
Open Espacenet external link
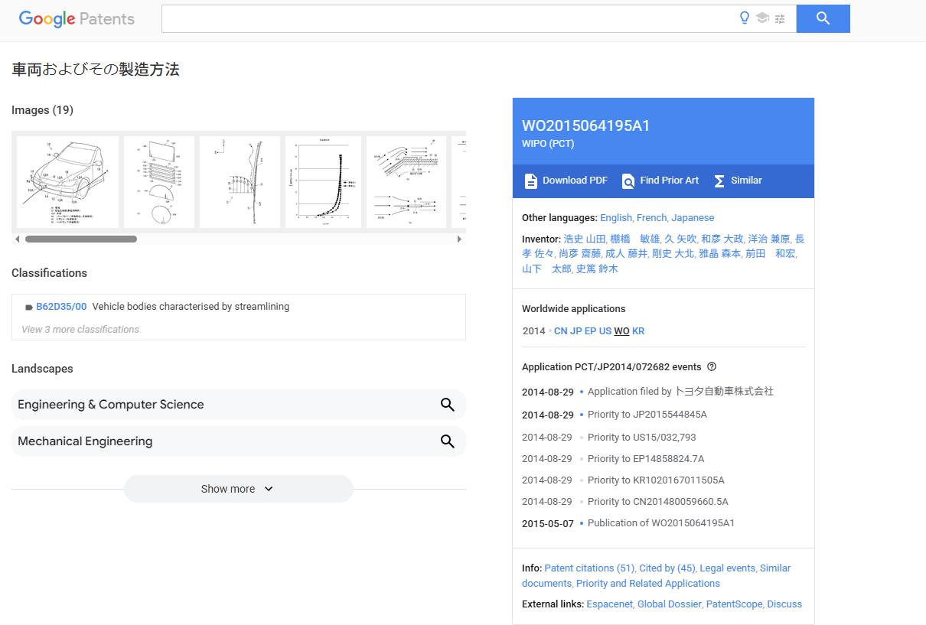tap(609, 604)
